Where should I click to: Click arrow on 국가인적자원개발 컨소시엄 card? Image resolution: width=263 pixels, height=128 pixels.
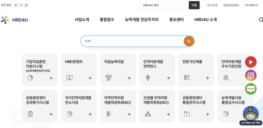pyautogui.click(x=90, y=114)
